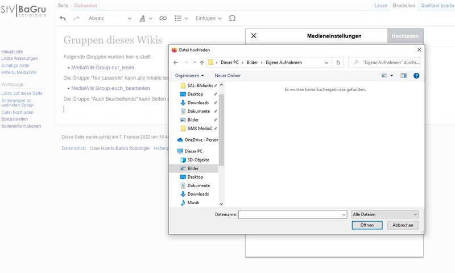The image size is (455, 273).
Task: Open help with the blue question mark
Action: (416, 76)
